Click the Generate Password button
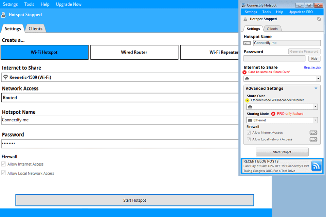 click(304, 52)
